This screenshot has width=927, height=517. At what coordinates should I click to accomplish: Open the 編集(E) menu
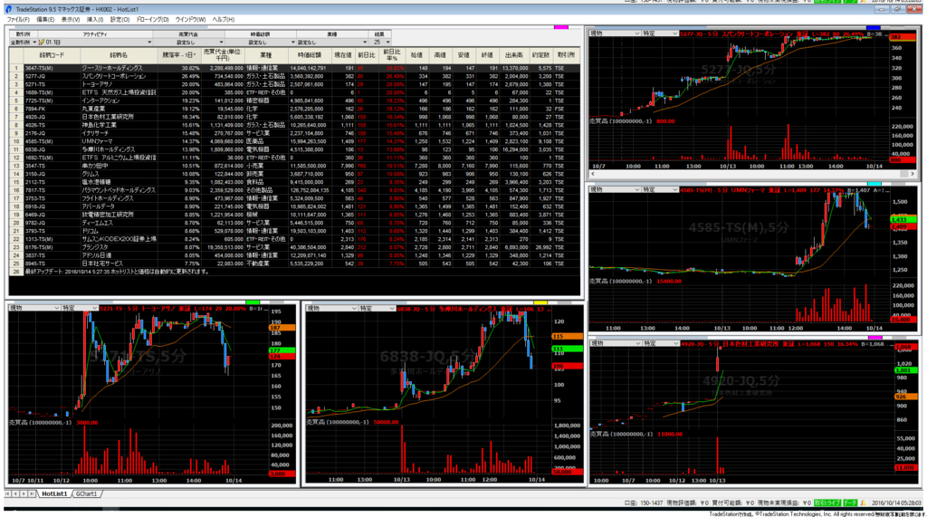(x=45, y=20)
